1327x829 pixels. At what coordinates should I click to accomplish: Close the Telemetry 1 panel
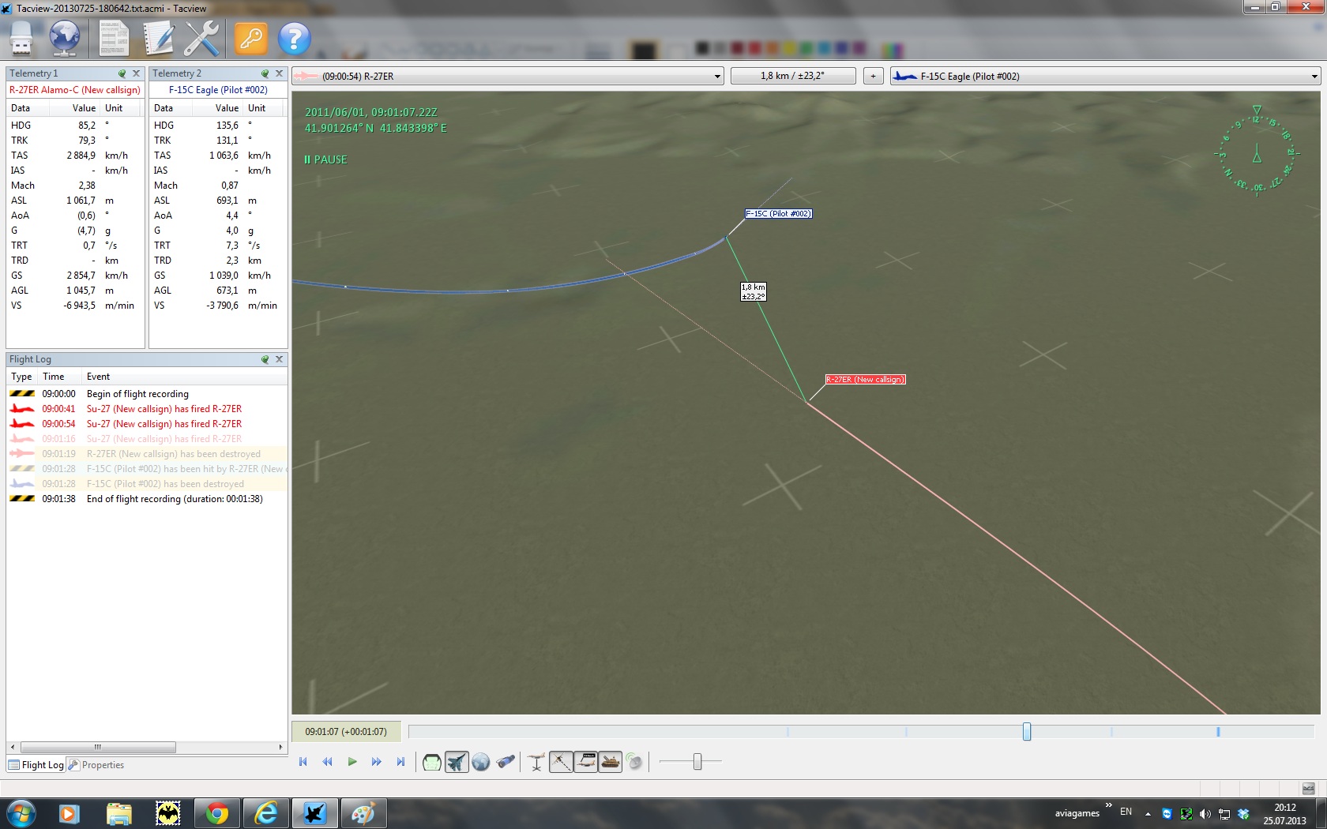(x=137, y=73)
